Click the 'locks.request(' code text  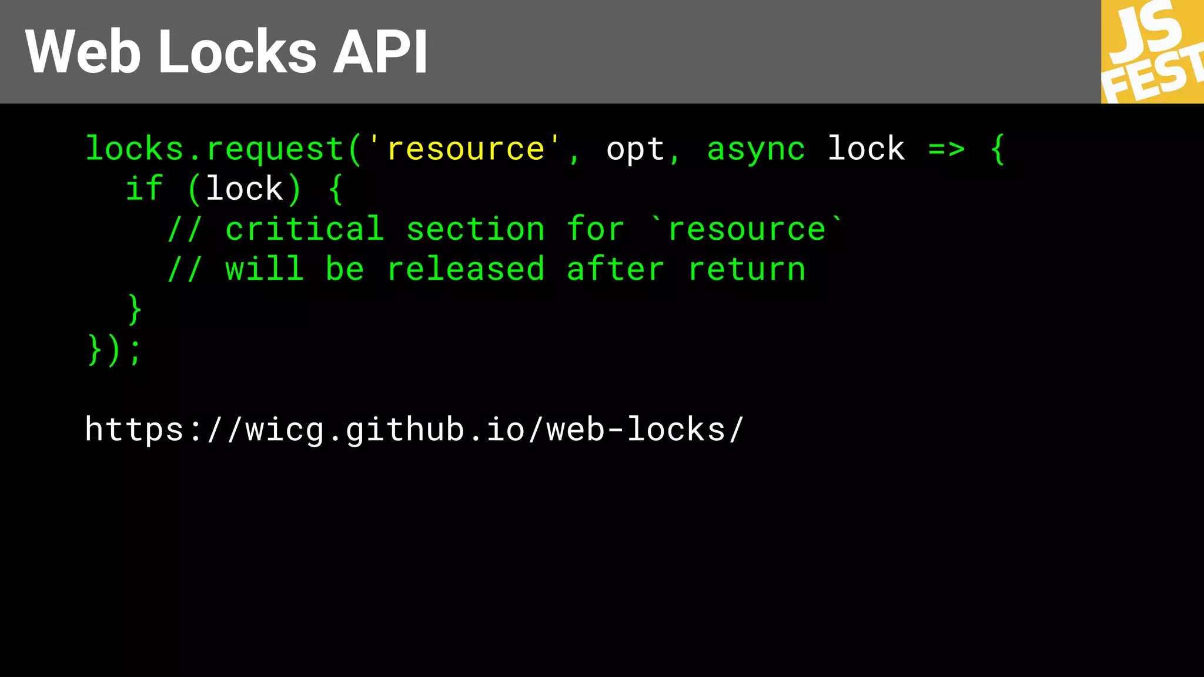(x=223, y=149)
